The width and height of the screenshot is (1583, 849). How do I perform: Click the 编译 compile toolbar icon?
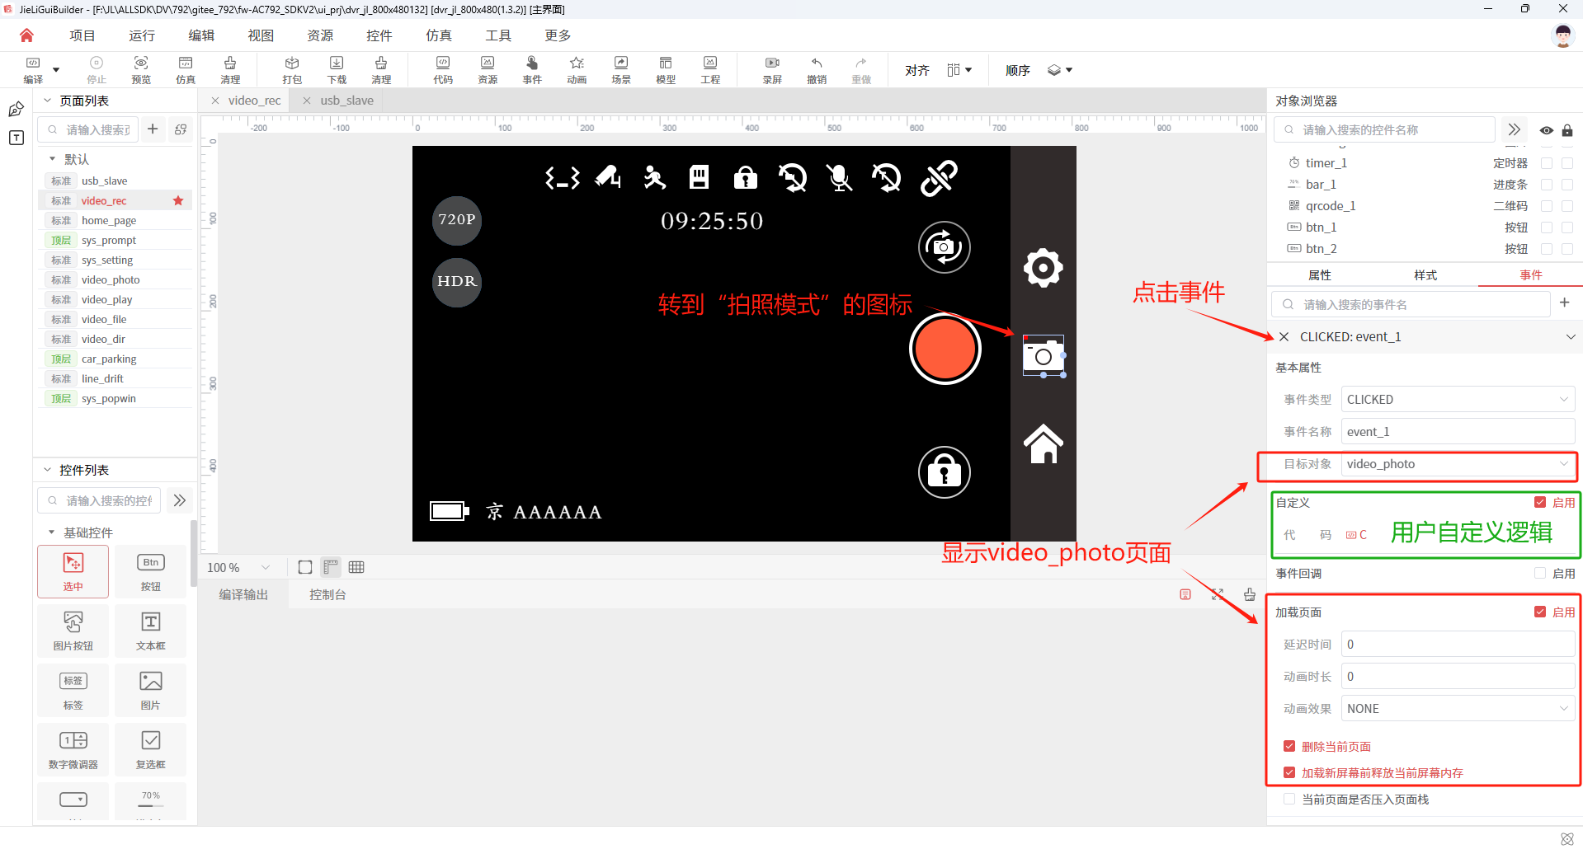click(33, 70)
